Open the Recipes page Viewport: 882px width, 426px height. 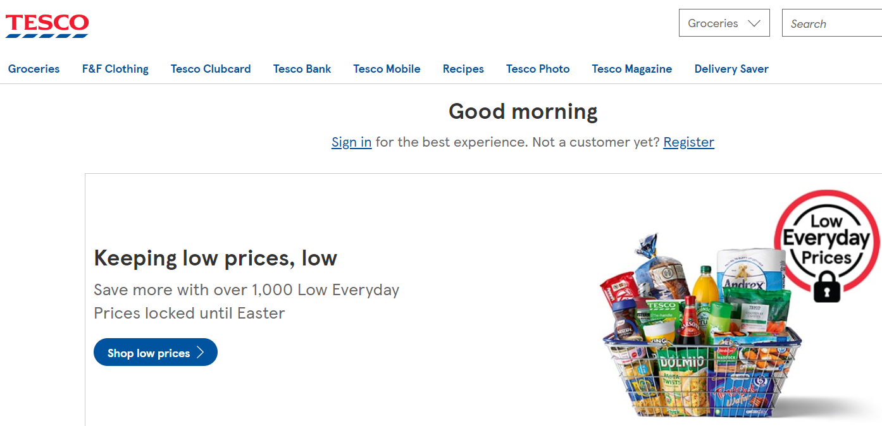463,69
